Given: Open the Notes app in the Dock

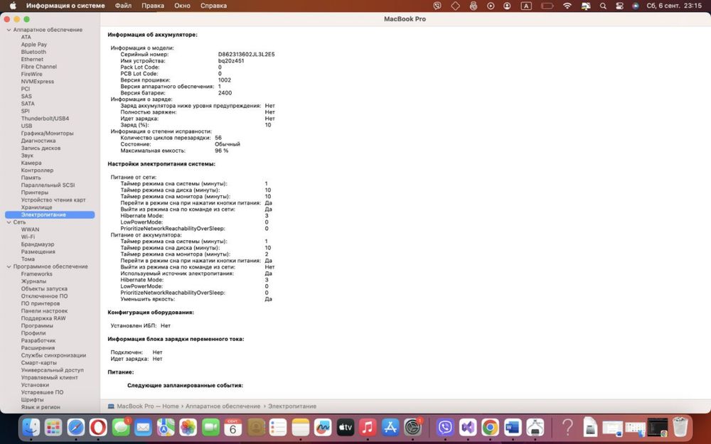Looking at the screenshot, I should point(300,427).
